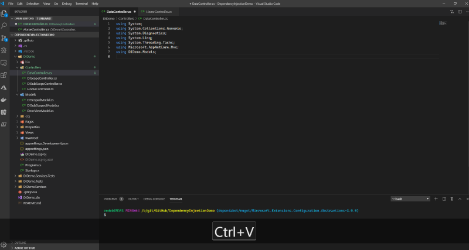Viewport: 469px width, 250px height.
Task: Open the Extensions view icon
Action: pyautogui.click(x=4, y=75)
